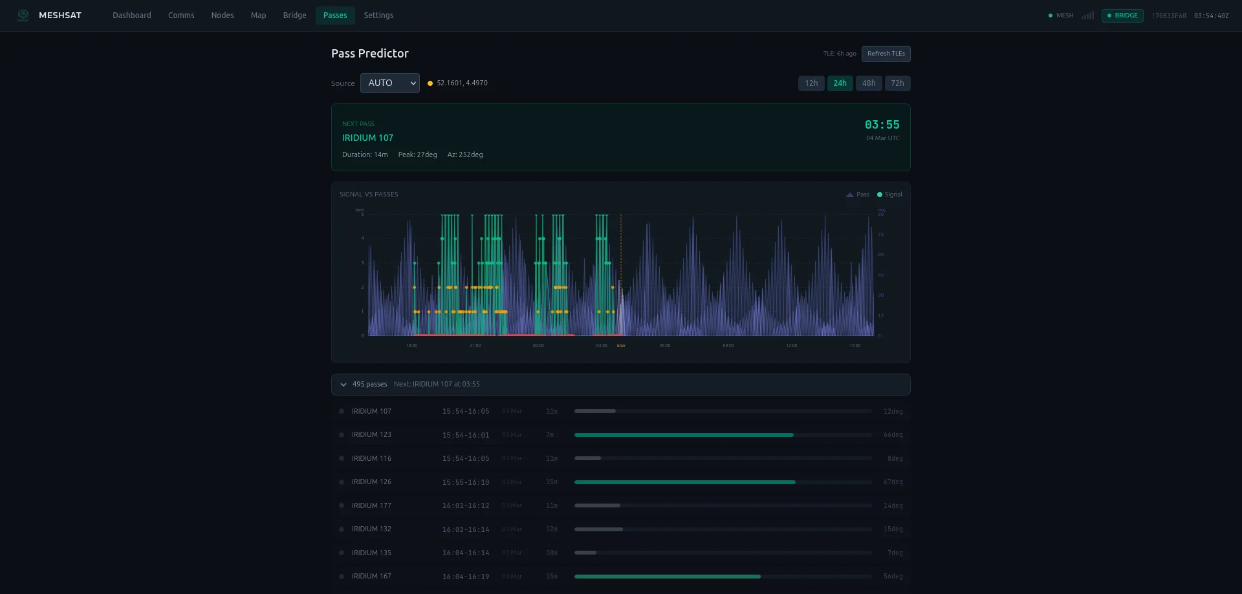Viewport: 1242px width, 594px height.
Task: Click the green MESH status dot
Action: click(x=1051, y=15)
